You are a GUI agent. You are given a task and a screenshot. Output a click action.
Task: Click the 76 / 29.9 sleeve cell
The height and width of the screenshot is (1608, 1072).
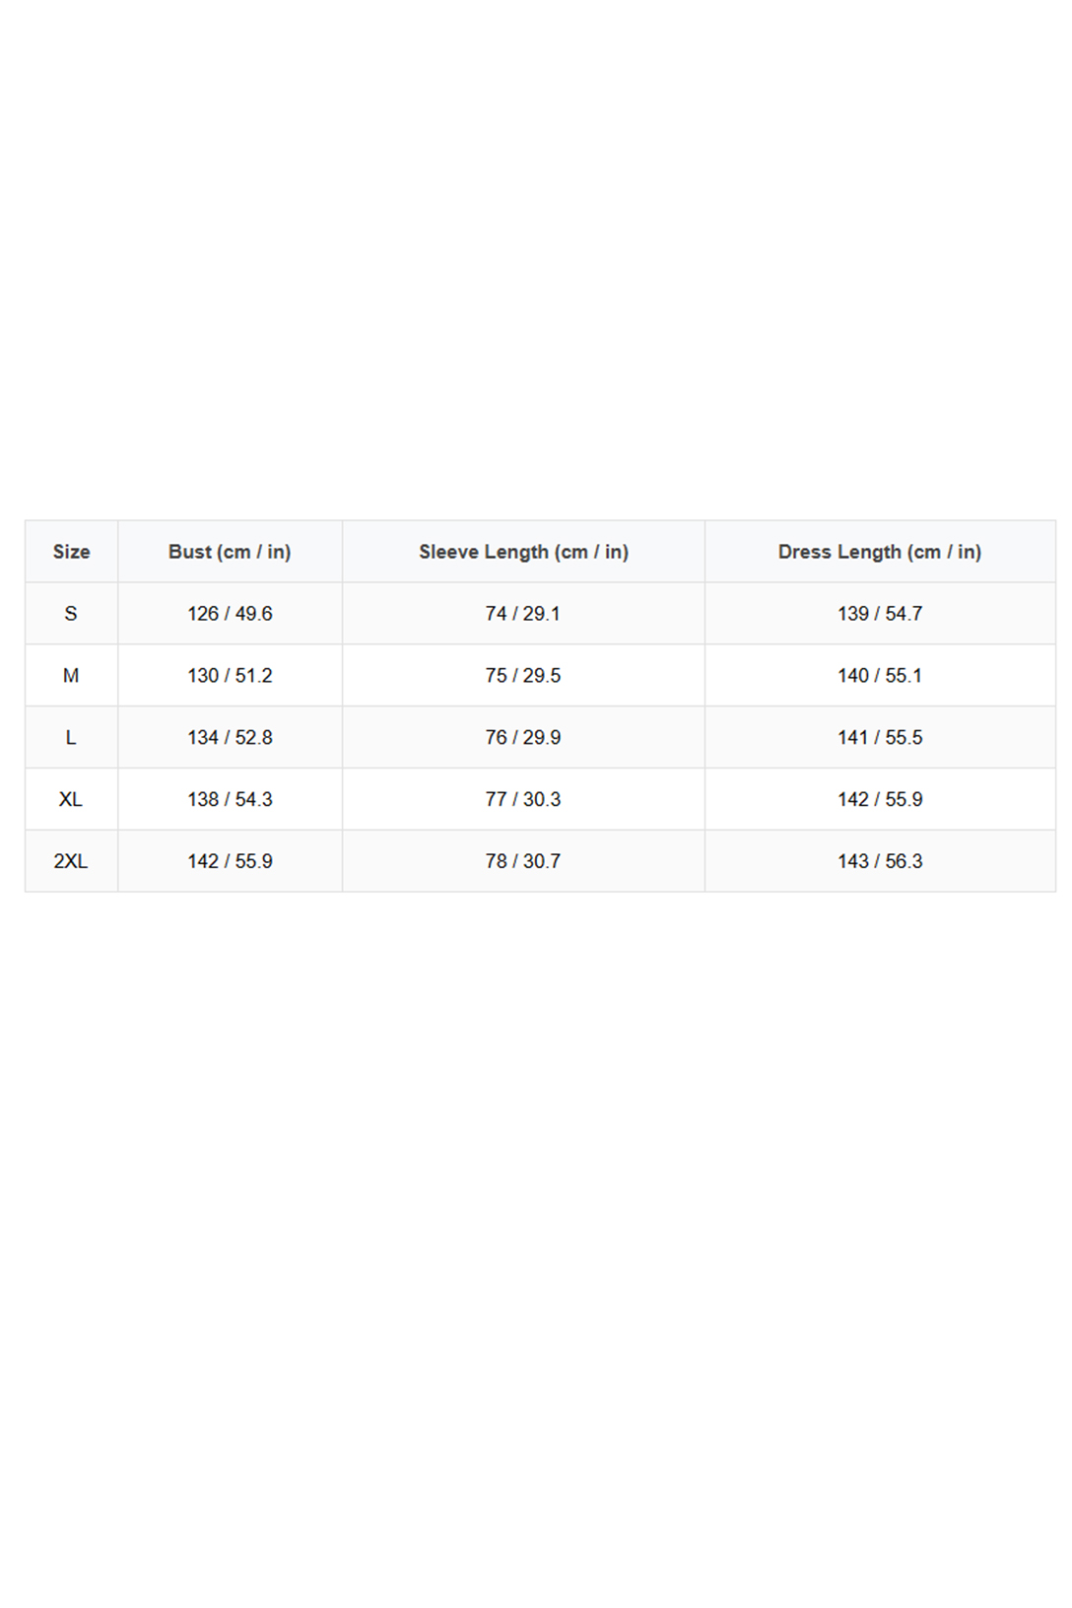(x=523, y=738)
